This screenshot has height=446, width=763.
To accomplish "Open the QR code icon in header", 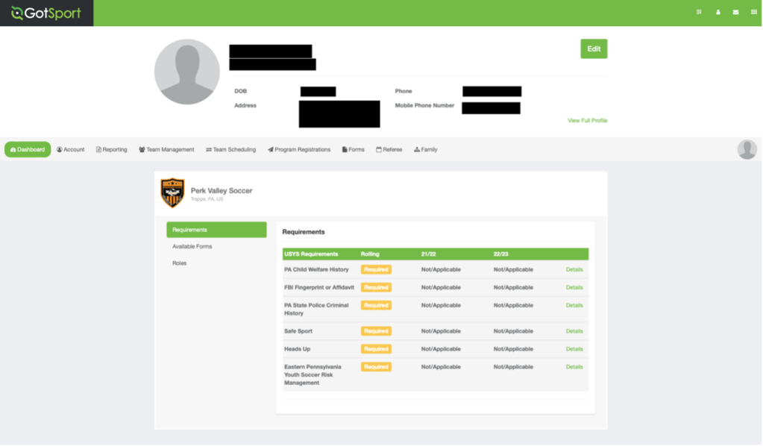I will click(x=699, y=12).
